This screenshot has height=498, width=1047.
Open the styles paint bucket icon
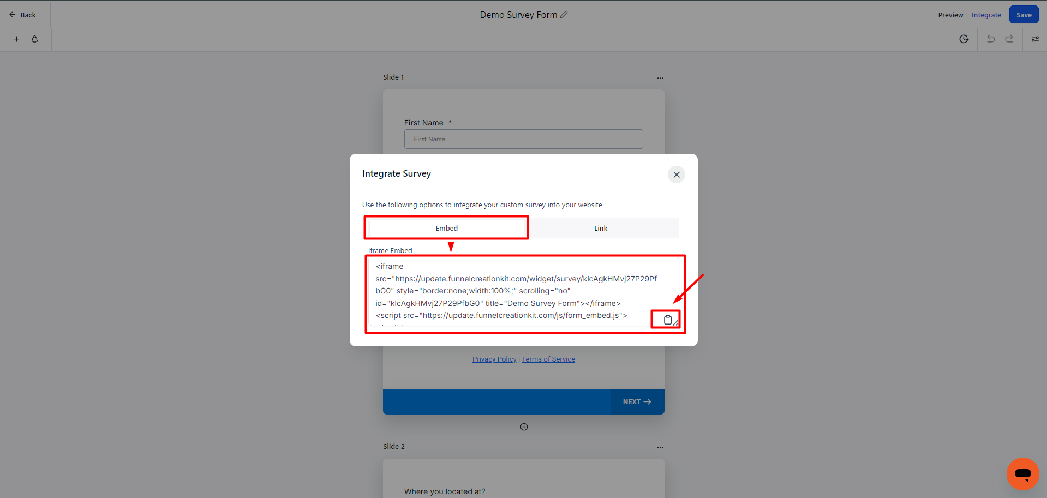34,39
